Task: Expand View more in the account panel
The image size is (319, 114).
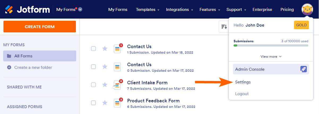Action: coord(271,56)
